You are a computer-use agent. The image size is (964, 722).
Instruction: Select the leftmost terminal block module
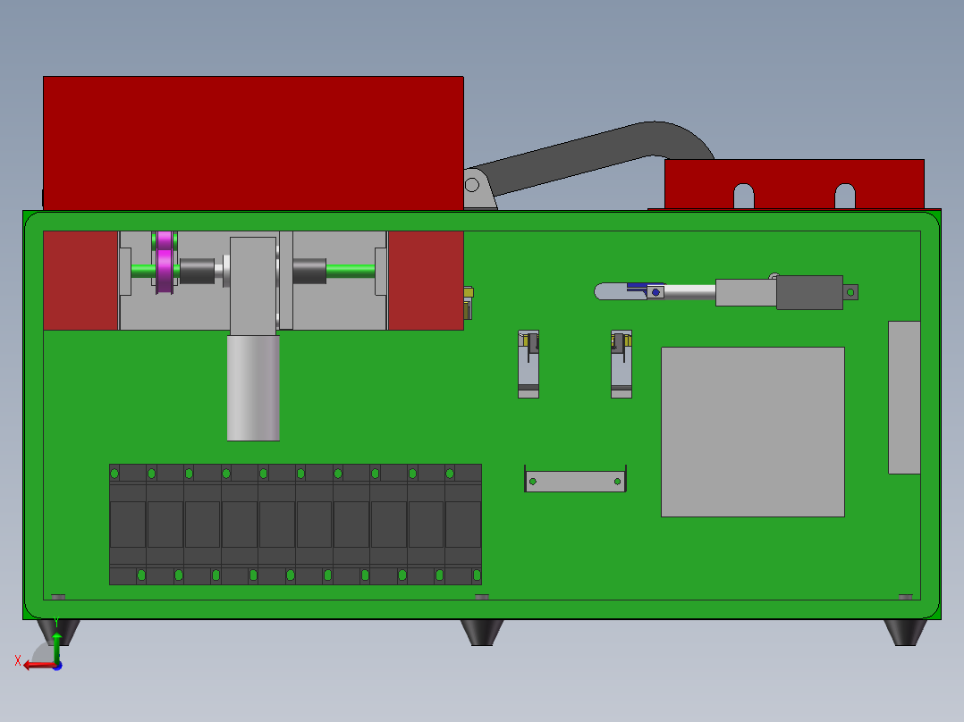128,525
